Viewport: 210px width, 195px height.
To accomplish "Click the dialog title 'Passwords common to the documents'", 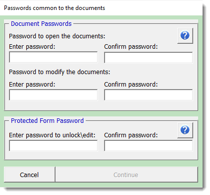I will click(54, 8).
